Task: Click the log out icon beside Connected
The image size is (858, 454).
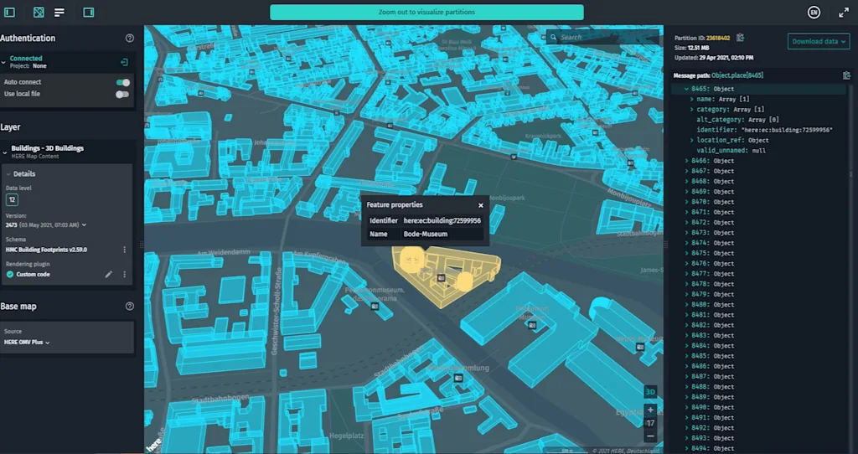Action: 124,62
